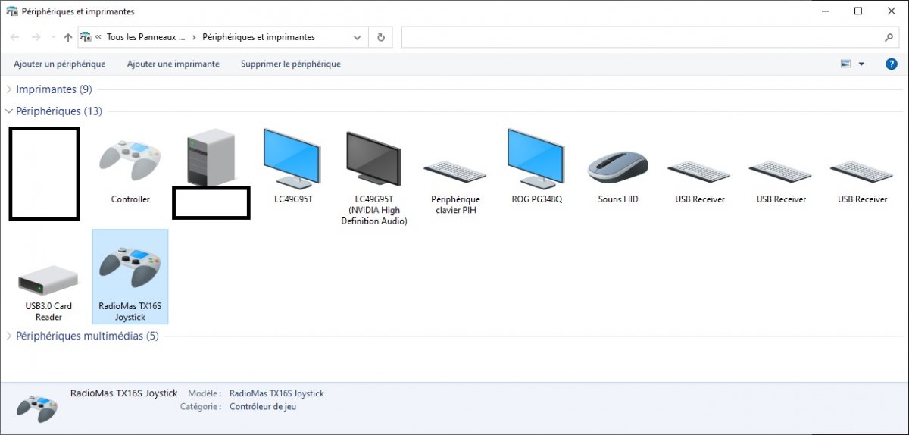The image size is (909, 435).
Task: Click Supprimer le périphérique
Action: [290, 64]
